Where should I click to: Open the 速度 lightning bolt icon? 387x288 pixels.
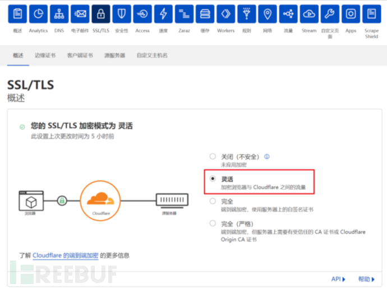[x=163, y=14]
